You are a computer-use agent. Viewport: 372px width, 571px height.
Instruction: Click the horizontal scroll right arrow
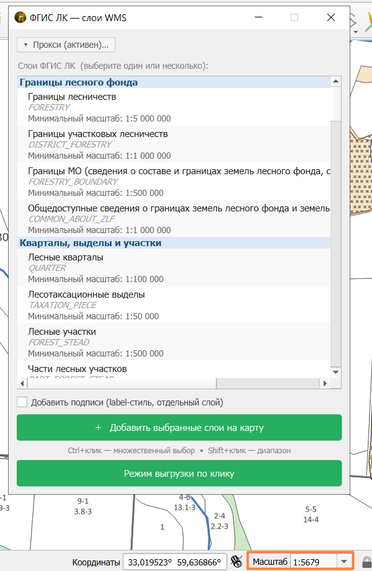pos(325,383)
